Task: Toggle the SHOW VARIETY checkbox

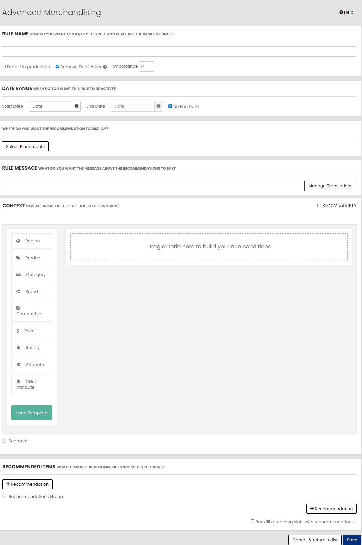Action: point(319,206)
